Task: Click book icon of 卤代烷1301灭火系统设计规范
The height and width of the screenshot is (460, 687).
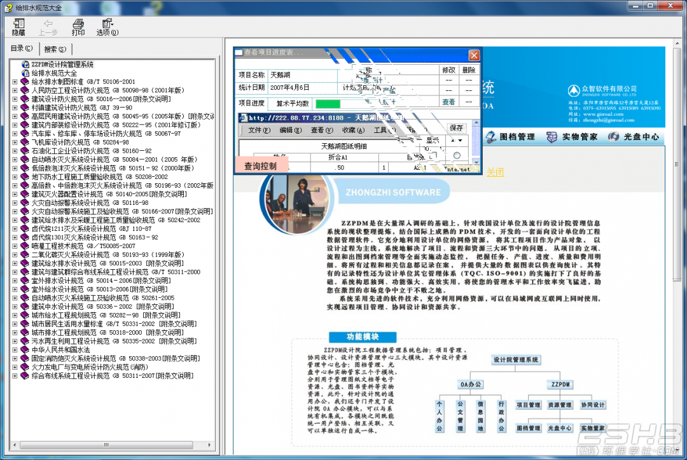Action: (x=25, y=237)
